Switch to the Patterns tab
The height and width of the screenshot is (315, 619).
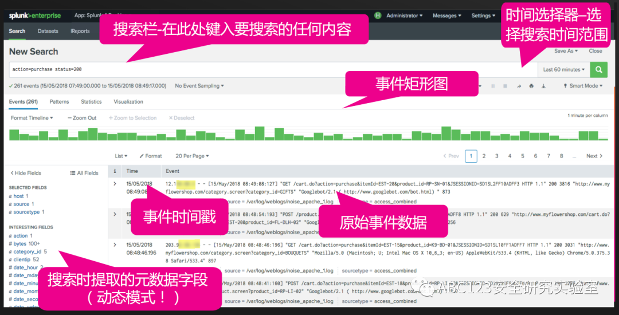pyautogui.click(x=59, y=102)
